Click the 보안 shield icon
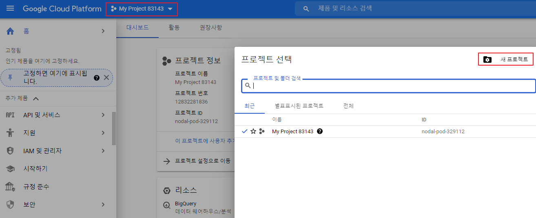The image size is (536, 218). [11, 205]
